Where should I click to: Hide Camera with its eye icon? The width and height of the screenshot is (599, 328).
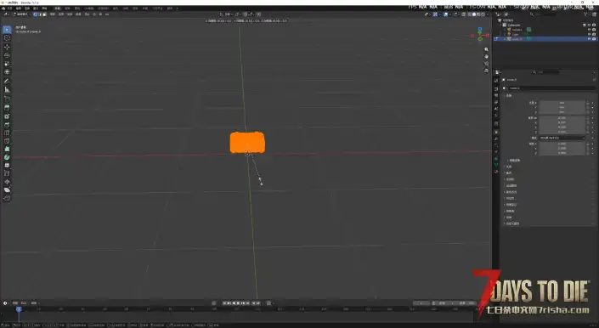[x=589, y=30]
